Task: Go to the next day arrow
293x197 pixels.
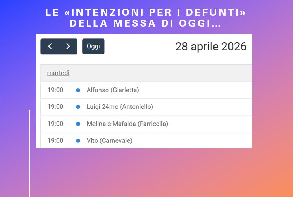Action: (68, 47)
